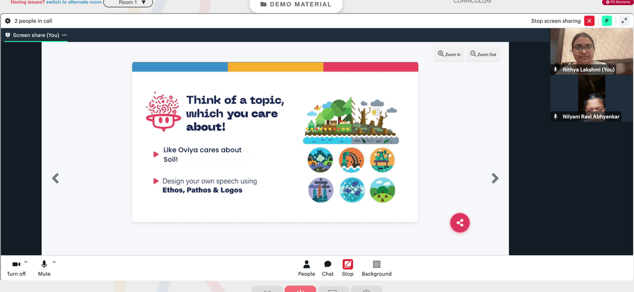
Task: Click switch to alternate room link
Action: [x=74, y=2]
